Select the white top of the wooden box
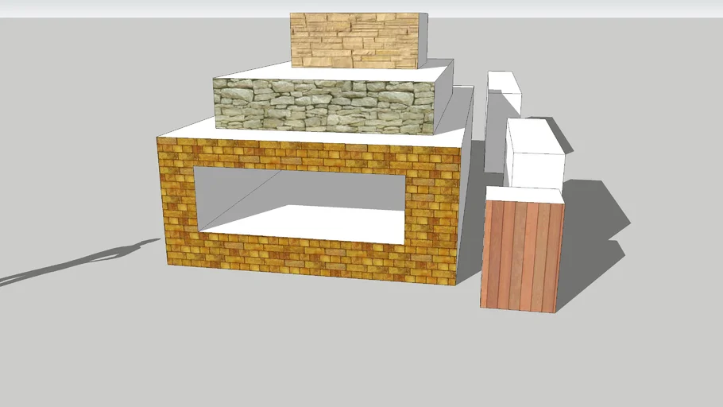723x407 pixels. coord(524,195)
